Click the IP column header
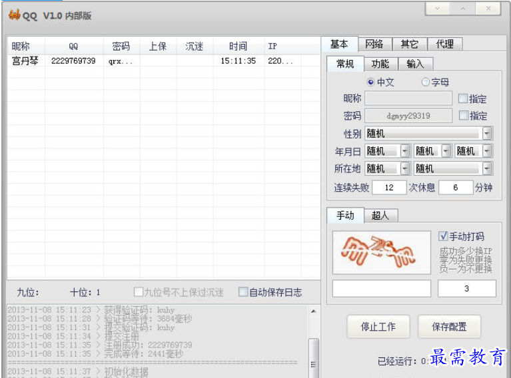 (x=282, y=46)
